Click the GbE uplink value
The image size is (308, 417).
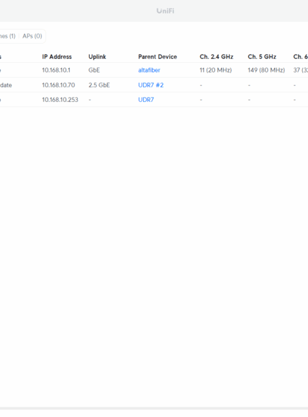pos(94,70)
